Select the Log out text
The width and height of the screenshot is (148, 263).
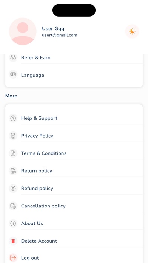pos(30,258)
